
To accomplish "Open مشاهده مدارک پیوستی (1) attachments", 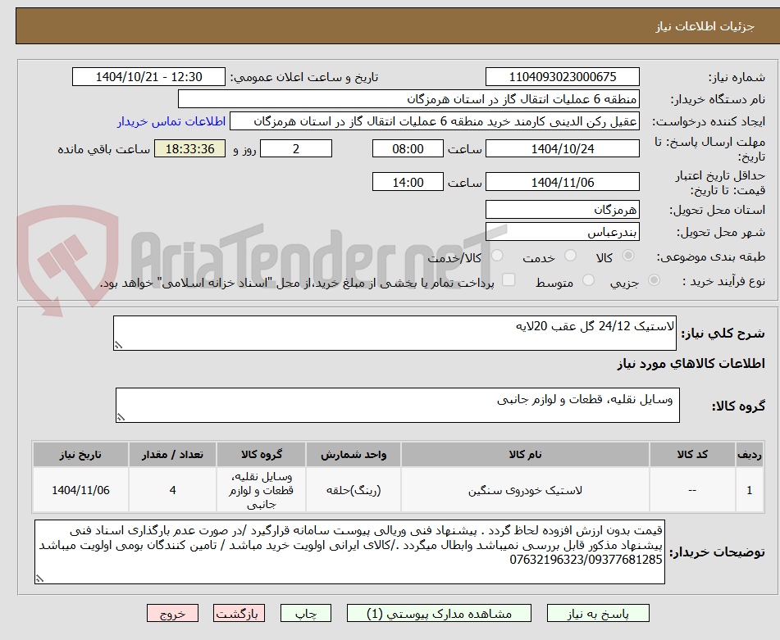I will tap(439, 613).
